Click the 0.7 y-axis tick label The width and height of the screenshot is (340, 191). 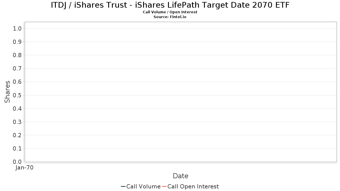(x=17, y=68)
